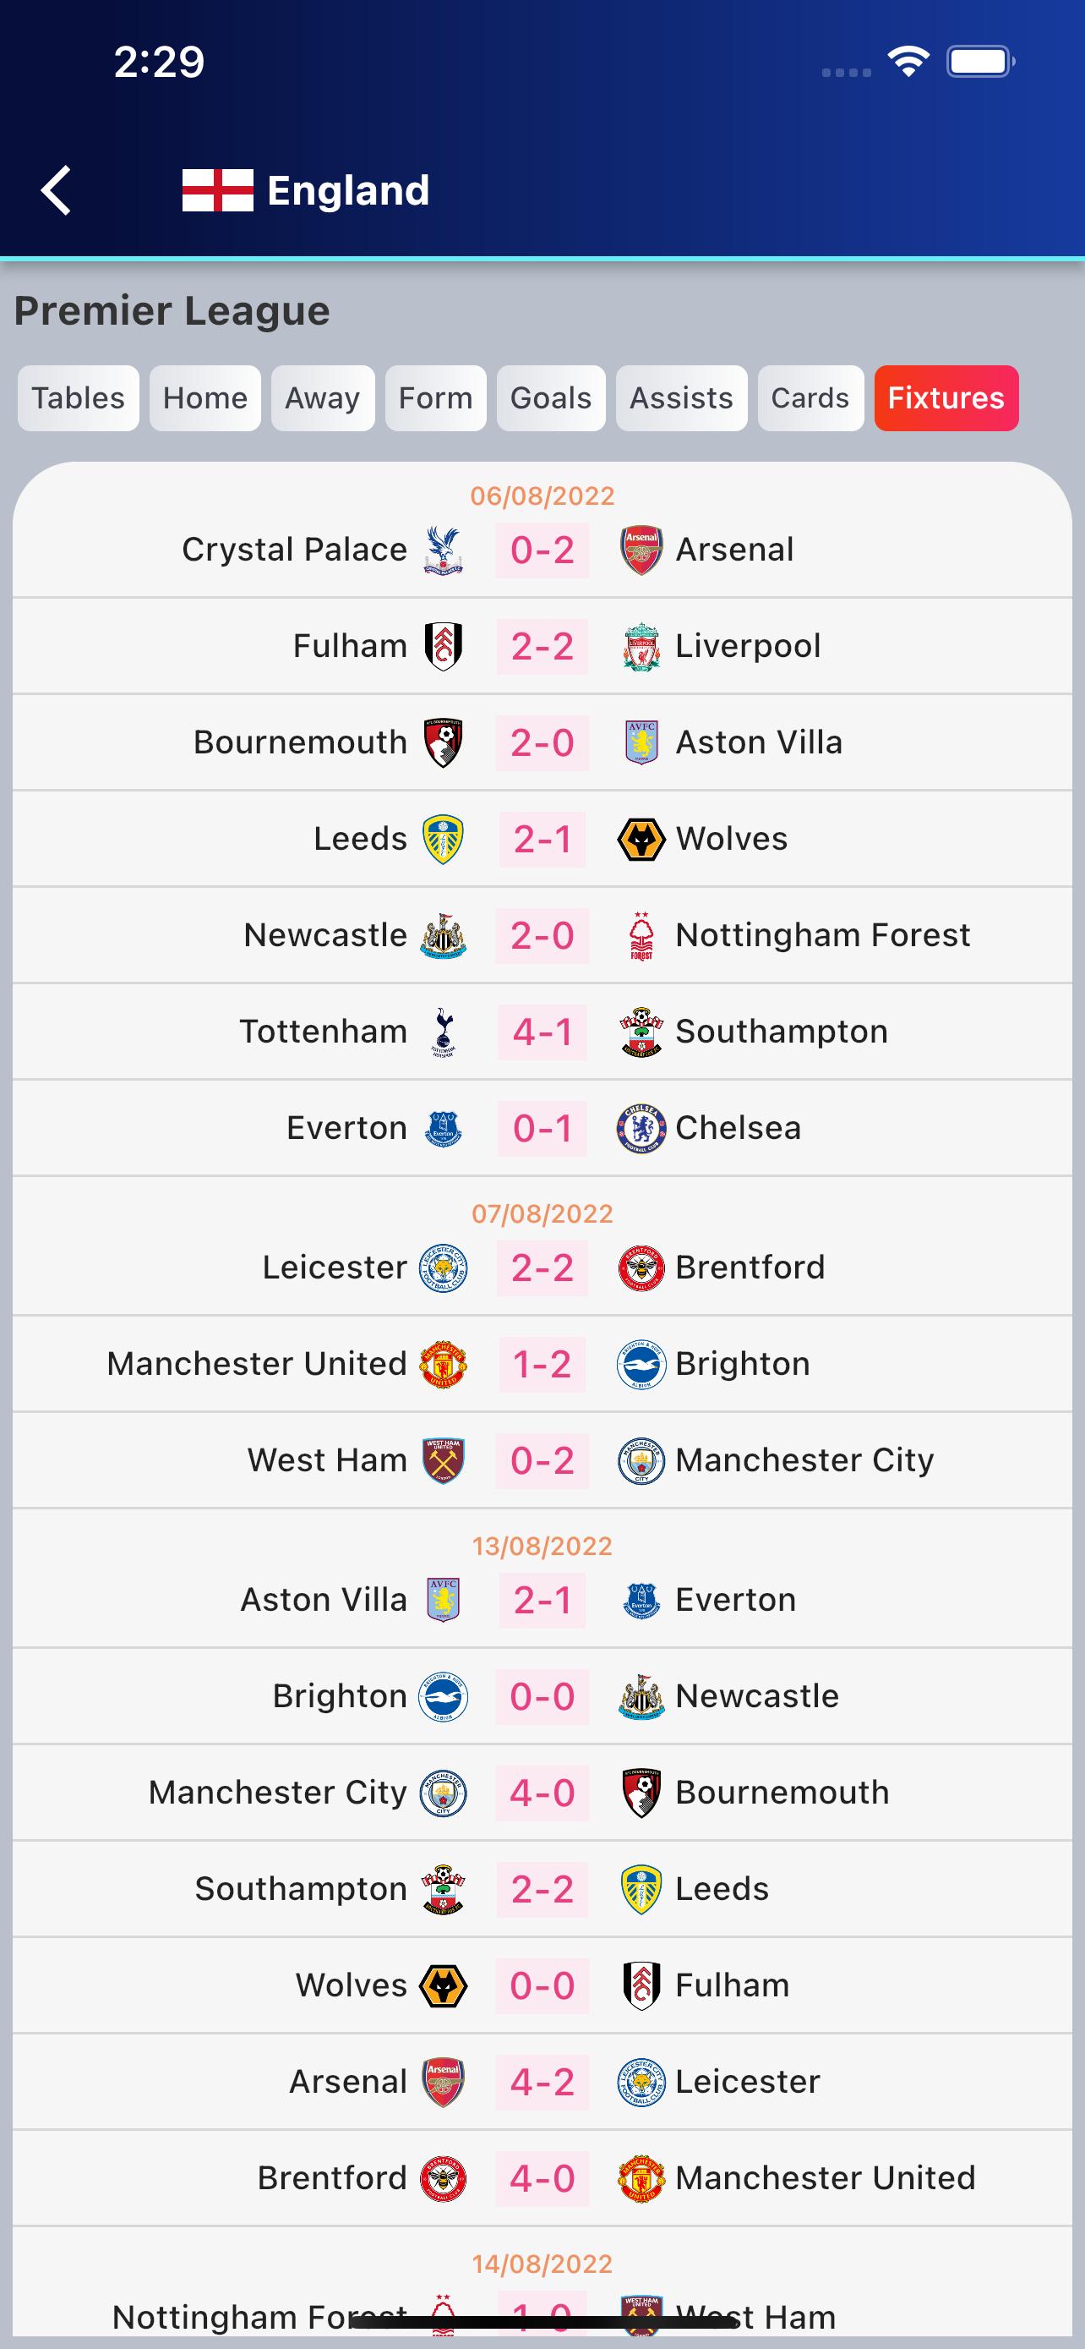
Task: Tap the Nottingham Forest crest beside 2-0
Action: (x=641, y=935)
